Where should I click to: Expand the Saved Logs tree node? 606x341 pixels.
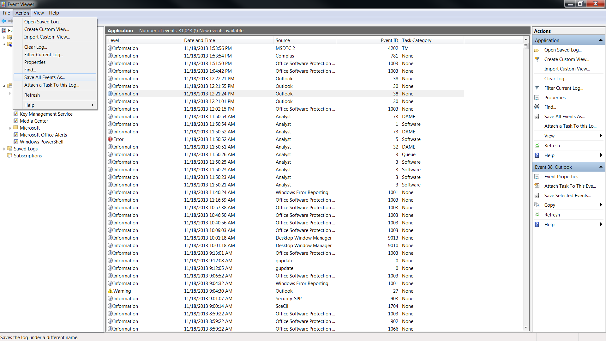pos(4,149)
